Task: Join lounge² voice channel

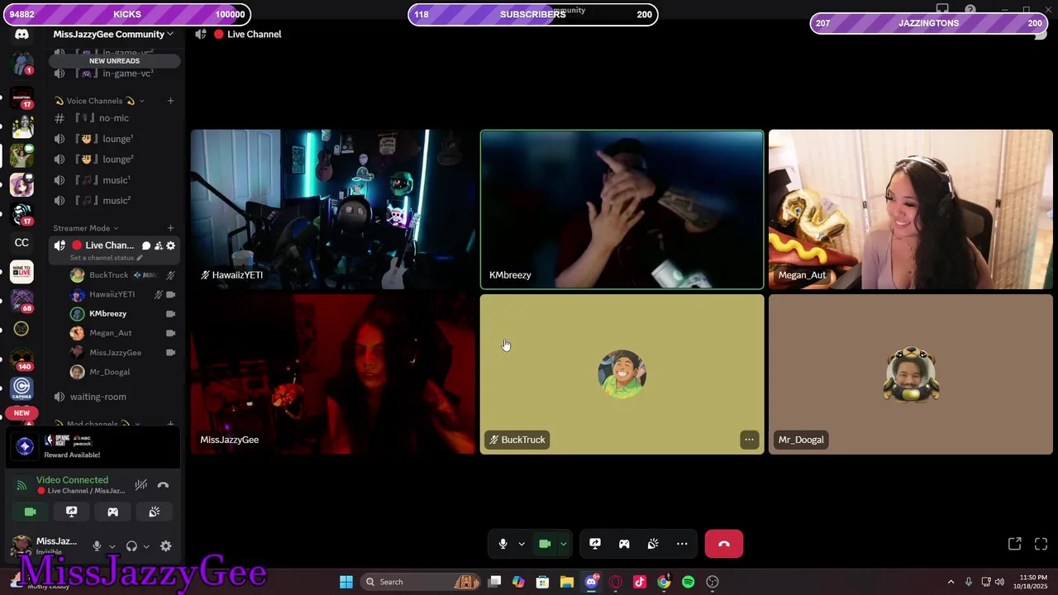Action: tap(114, 159)
